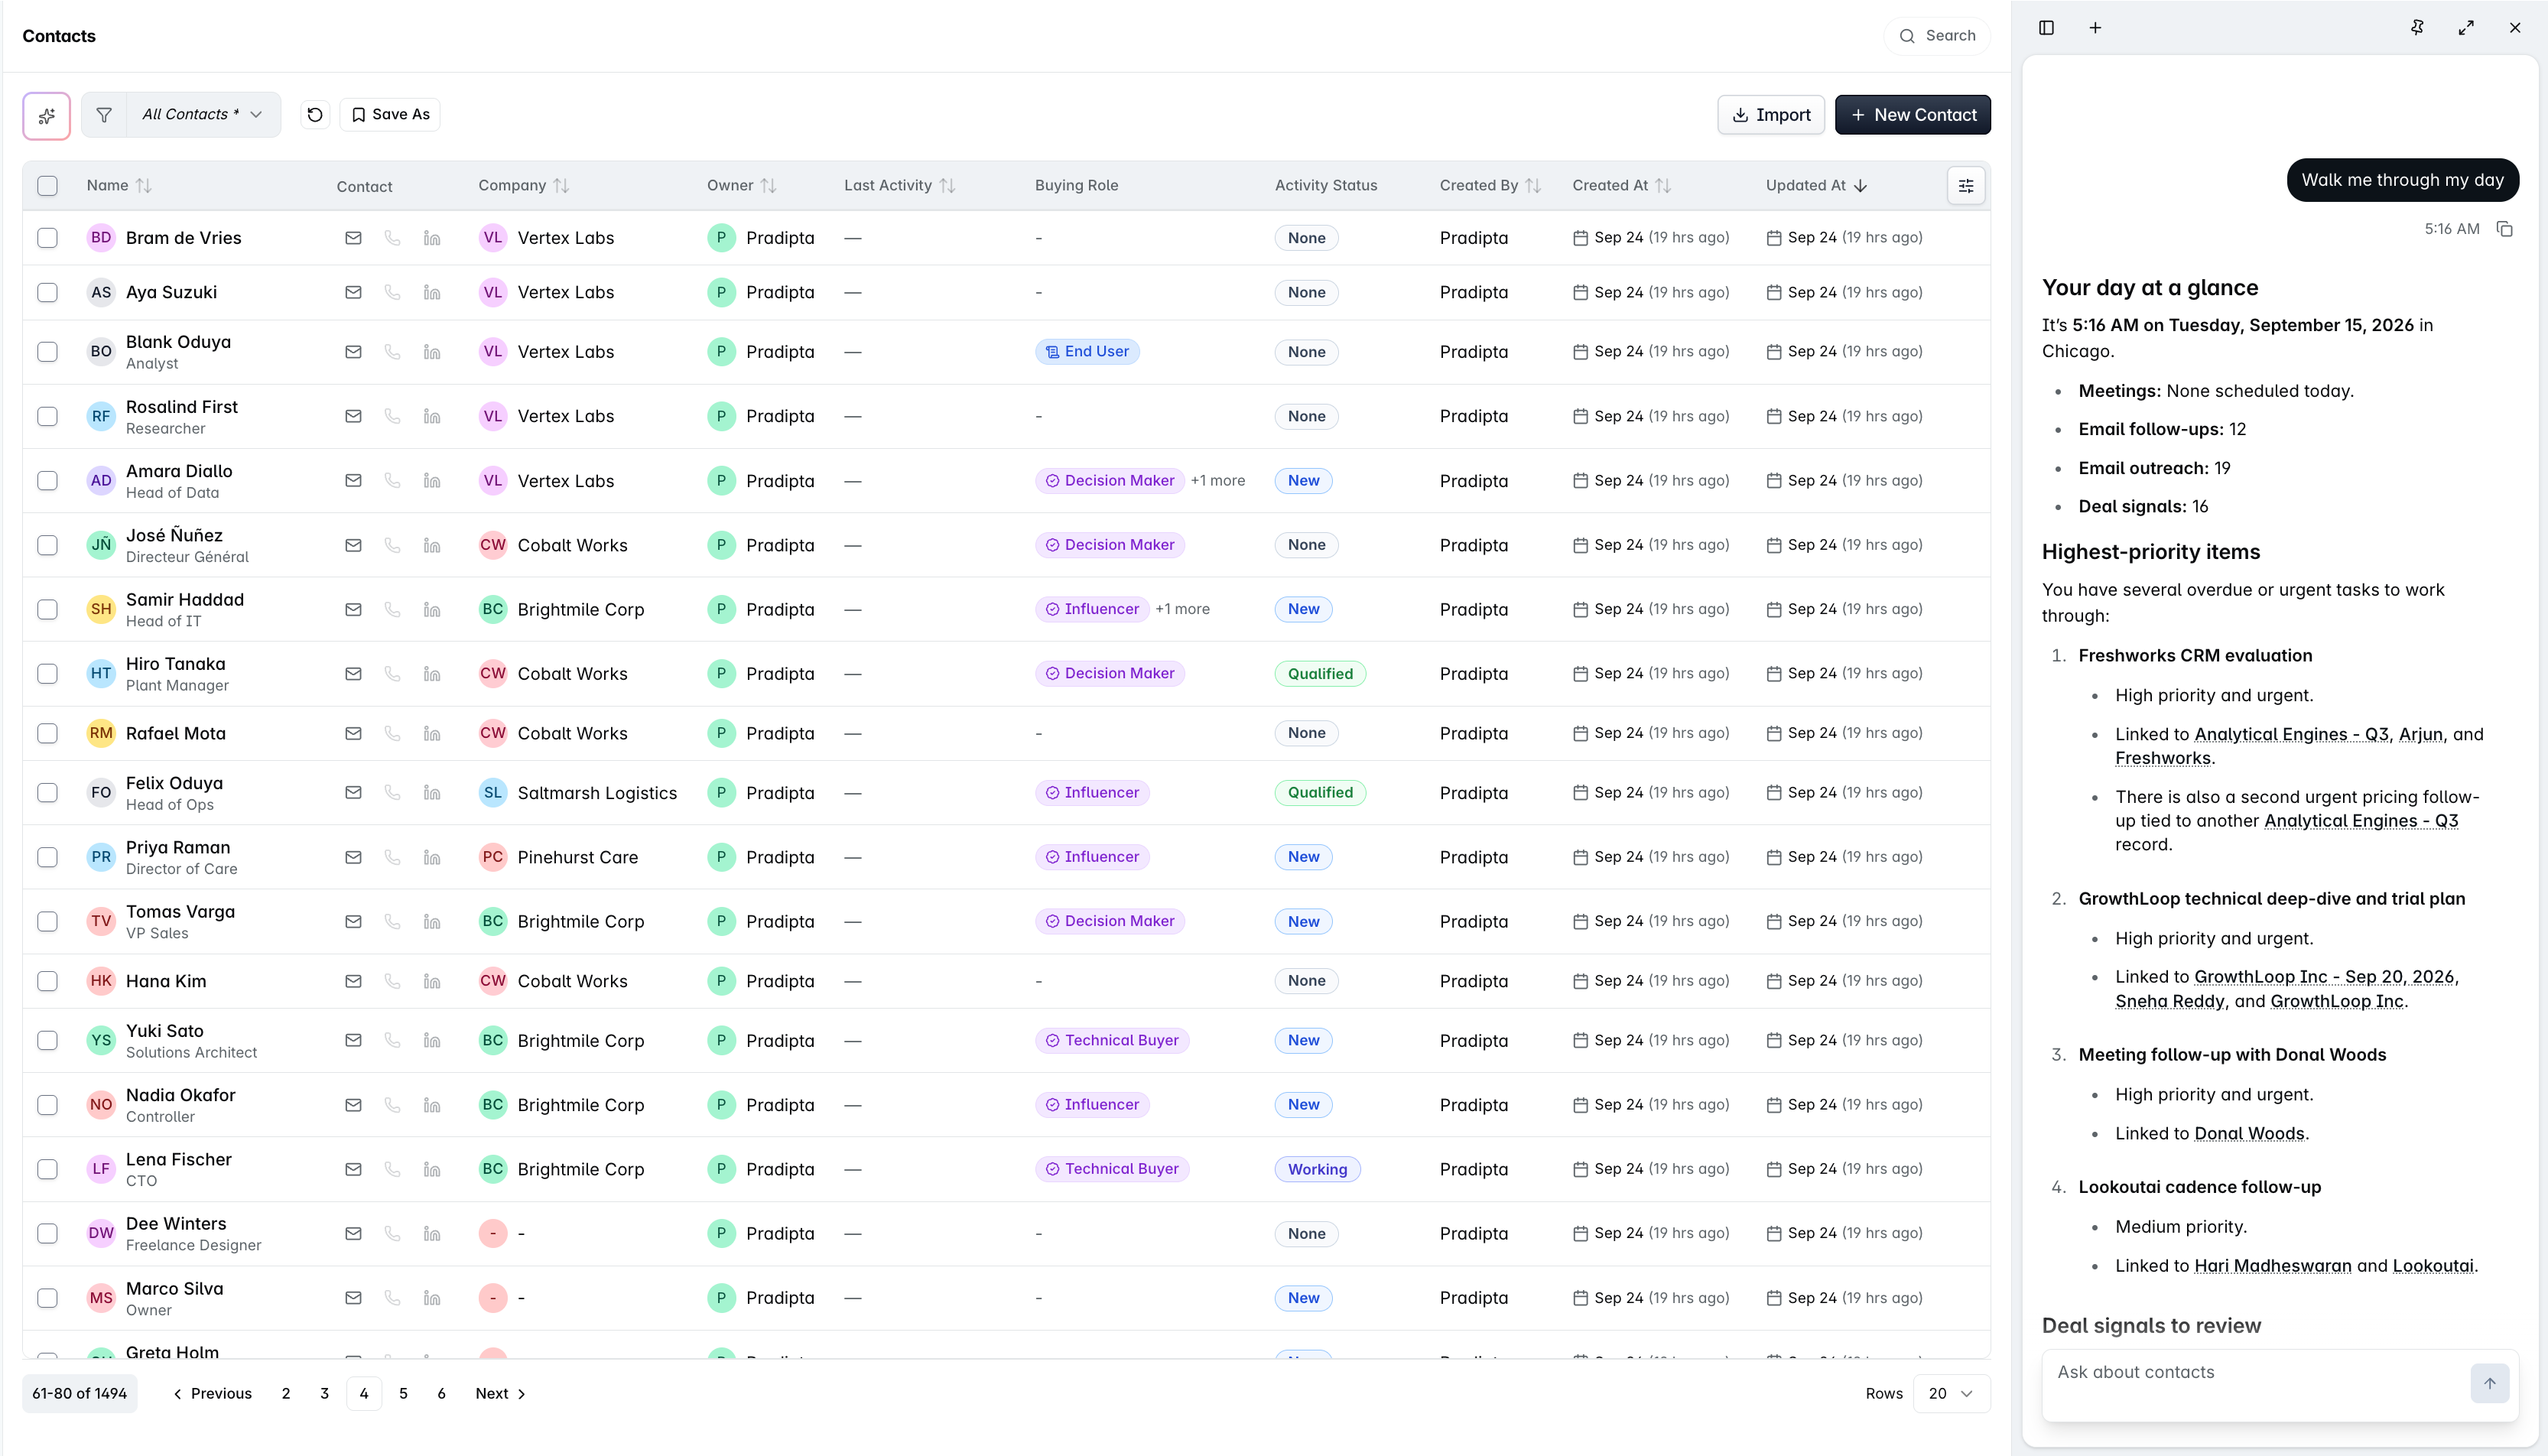This screenshot has height=1456, width=2548.
Task: Sort by Updated At down arrow
Action: click(x=1860, y=186)
